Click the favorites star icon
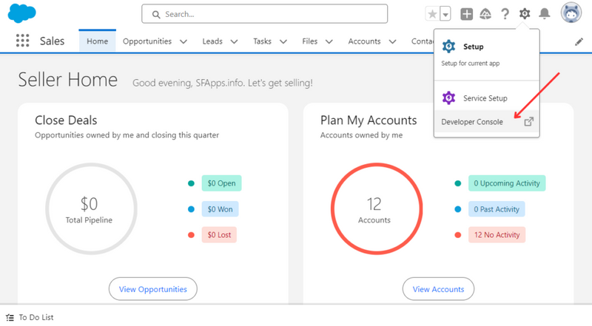Viewport: 592px width, 326px height. 432,14
